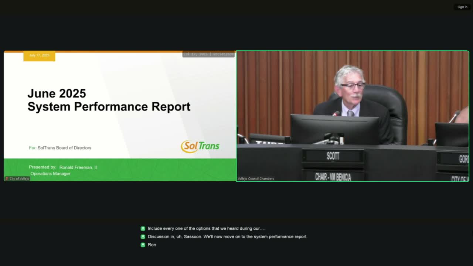Viewport: 473px width, 266px height.
Task: Select the transcript line ending 'system performance report'
Action: [228, 236]
